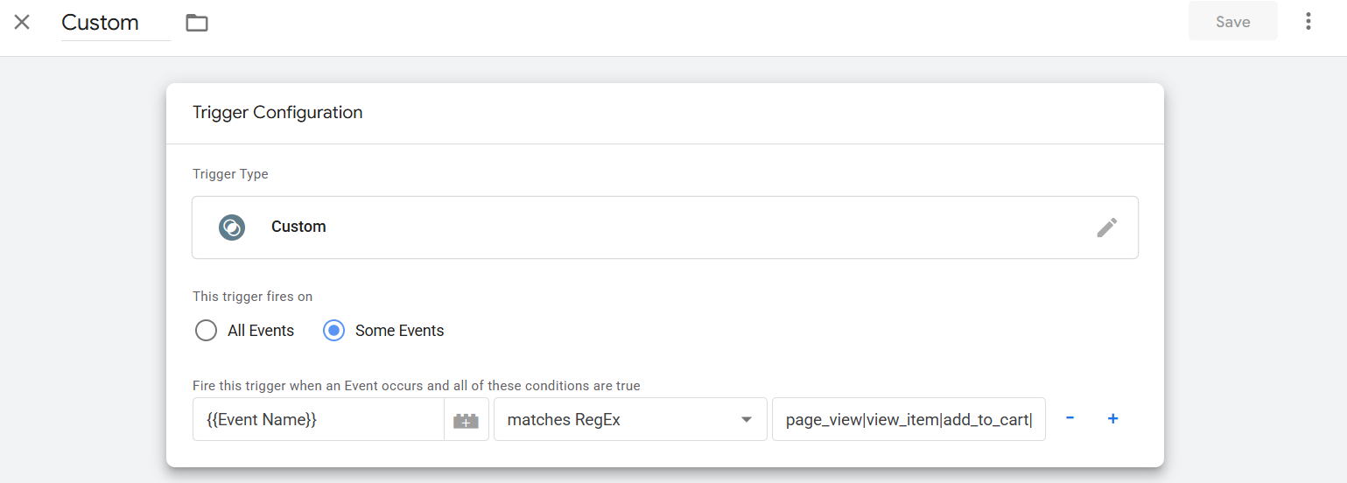Click the Custom trigger type circular icon
Screen dimensions: 1347x483
(x=232, y=227)
